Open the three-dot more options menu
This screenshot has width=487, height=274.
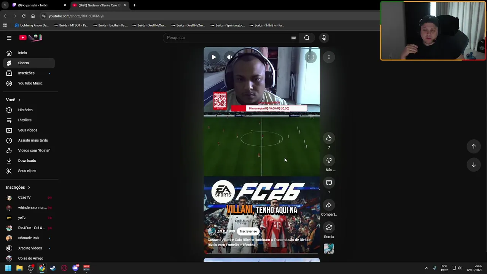(329, 57)
